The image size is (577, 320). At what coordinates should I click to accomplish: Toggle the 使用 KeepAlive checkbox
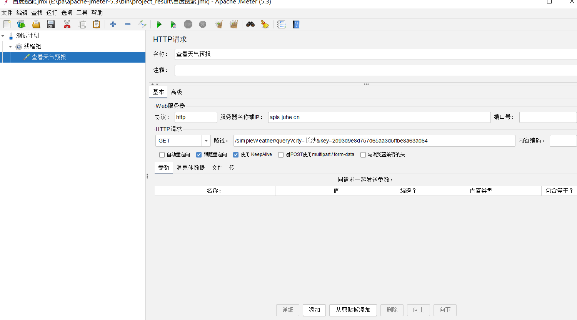pyautogui.click(x=236, y=155)
